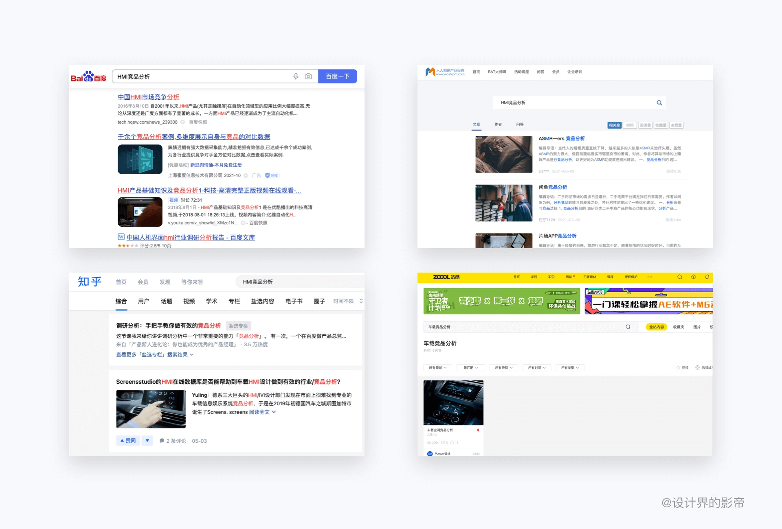Image resolution: width=782 pixels, height=529 pixels.
Task: Switch to Zhihu 综合 tab
Action: click(121, 301)
